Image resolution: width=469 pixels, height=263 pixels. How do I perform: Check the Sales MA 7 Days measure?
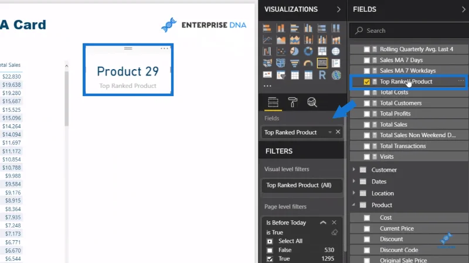[x=367, y=60]
